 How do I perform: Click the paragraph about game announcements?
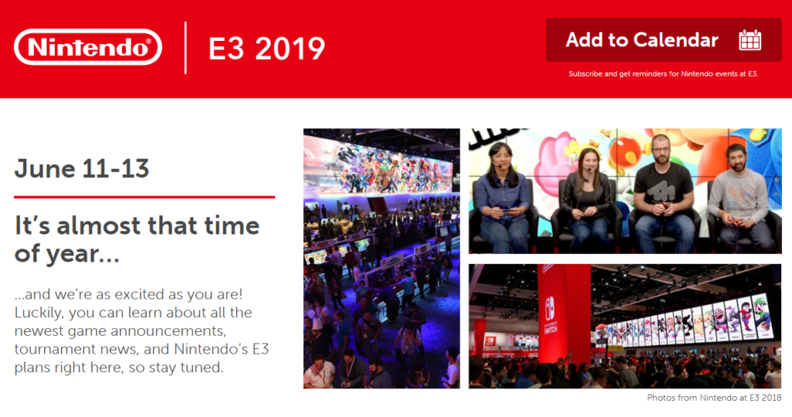click(x=142, y=332)
